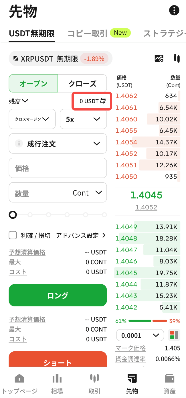Click bid price 1.4042
This screenshot has width=186, height=398.
(126, 307)
